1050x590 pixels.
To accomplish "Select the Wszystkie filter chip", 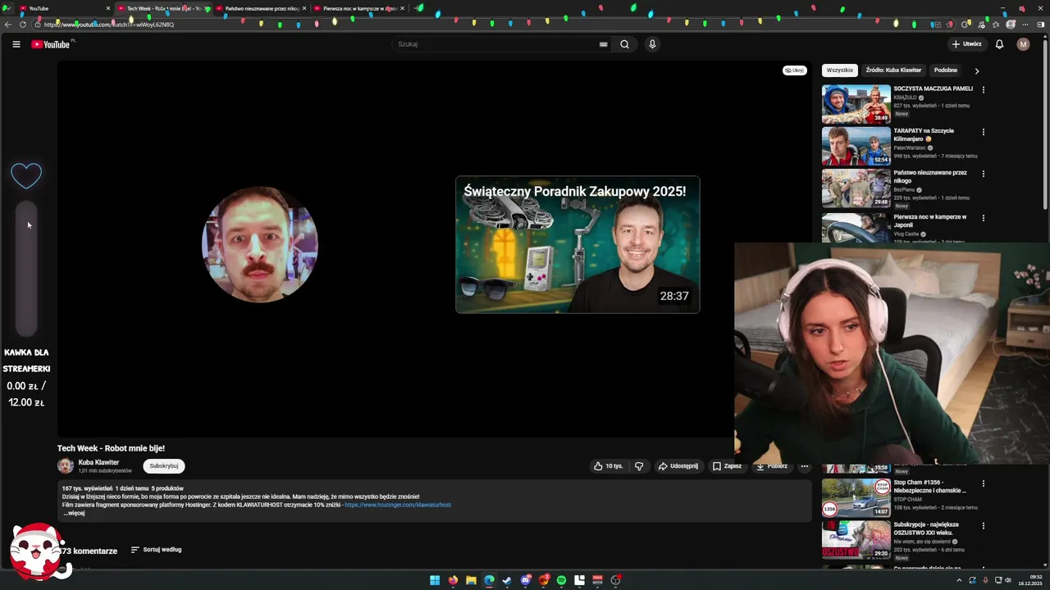I will (839, 70).
